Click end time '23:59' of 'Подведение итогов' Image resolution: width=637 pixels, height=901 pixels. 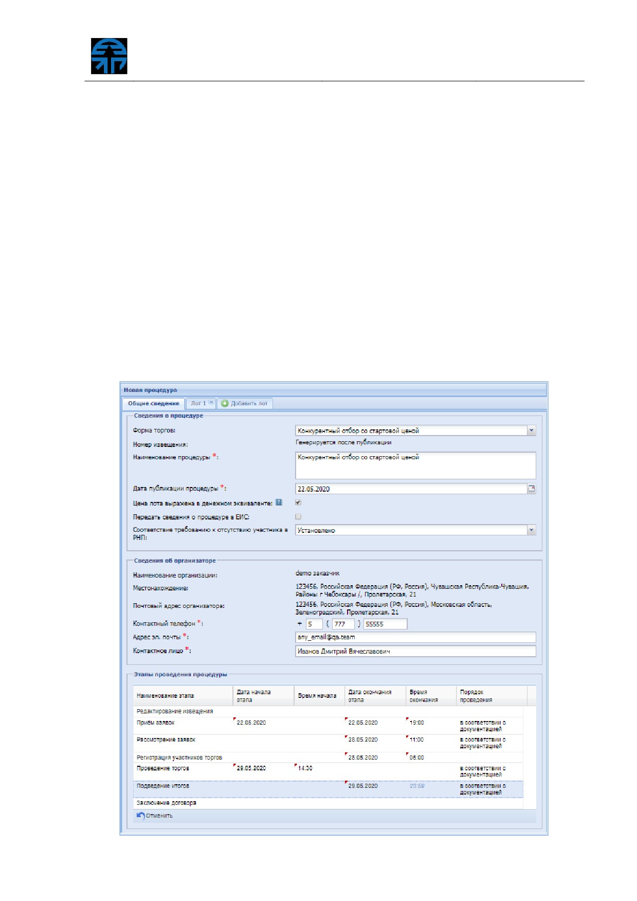pyautogui.click(x=417, y=786)
